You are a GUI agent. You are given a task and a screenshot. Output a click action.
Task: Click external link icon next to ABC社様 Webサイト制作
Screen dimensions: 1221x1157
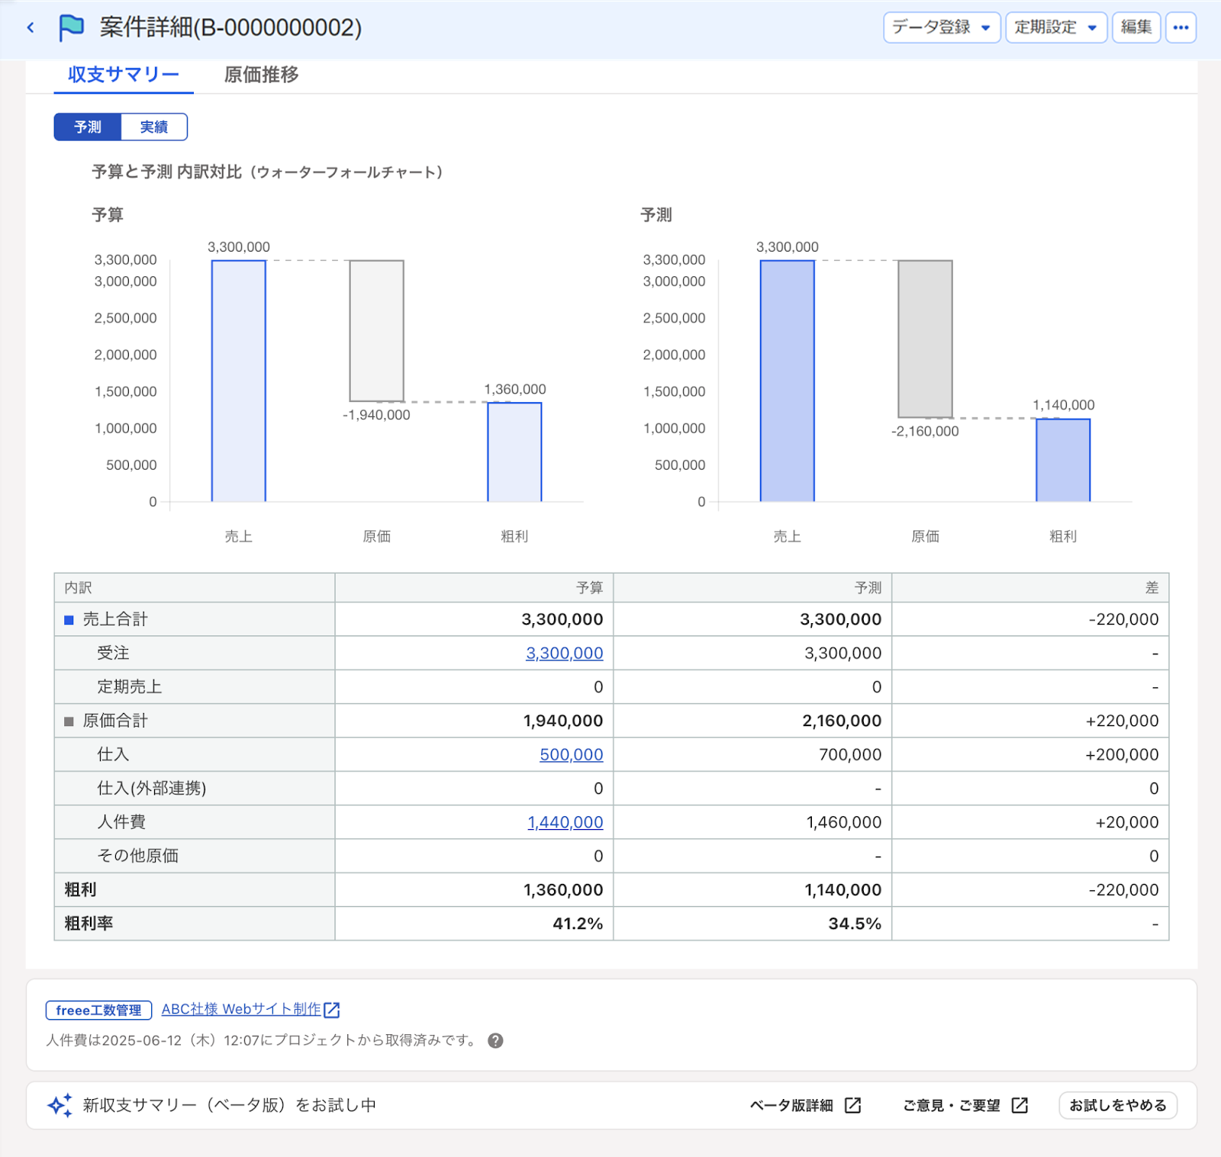(x=332, y=1010)
